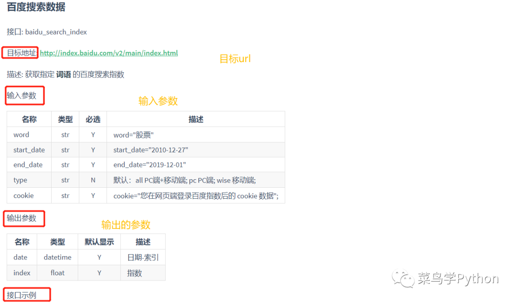The height and width of the screenshot is (303, 516).
Task: Click the 'Y' default display cell in date row
Action: tap(99, 257)
